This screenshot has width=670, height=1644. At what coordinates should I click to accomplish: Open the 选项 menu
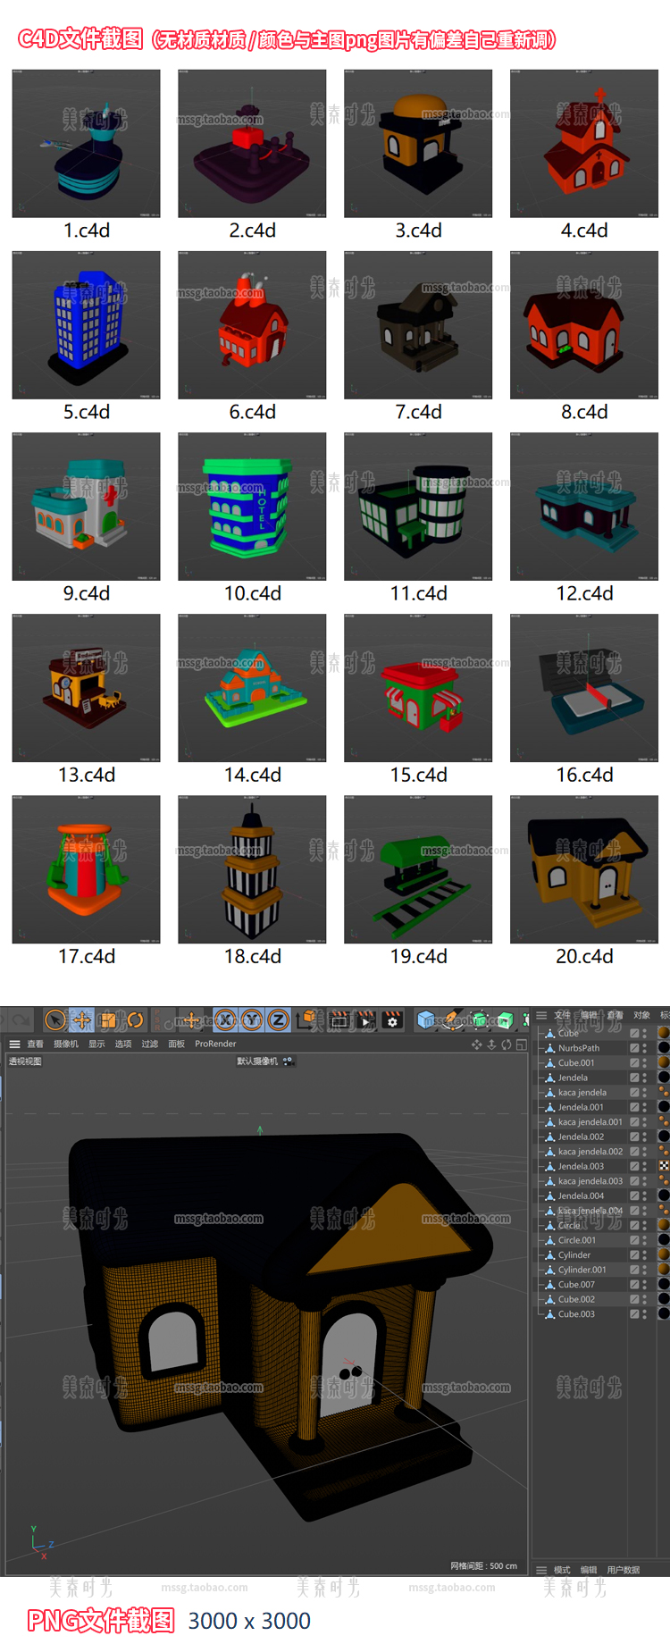123,1044
